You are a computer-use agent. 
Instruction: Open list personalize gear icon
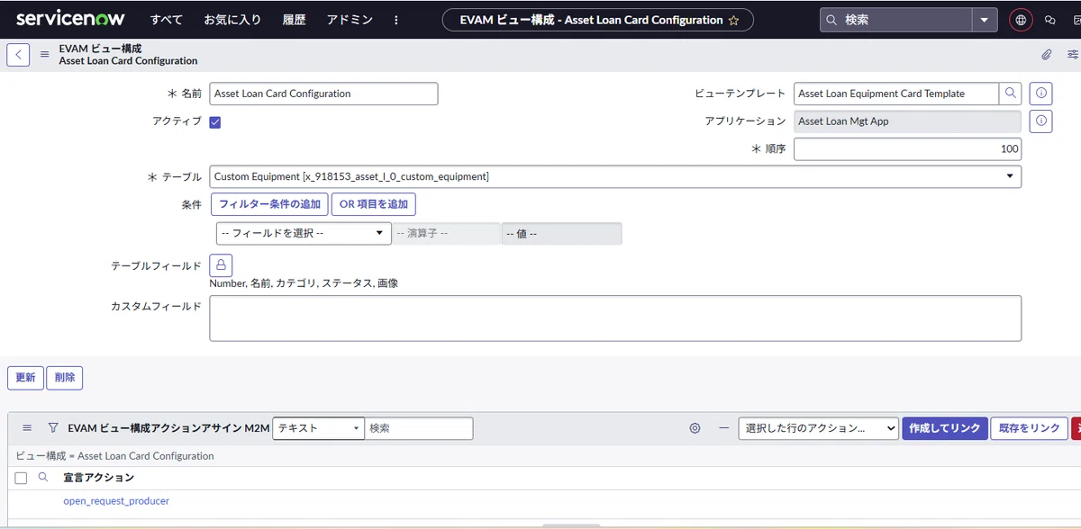[695, 428]
